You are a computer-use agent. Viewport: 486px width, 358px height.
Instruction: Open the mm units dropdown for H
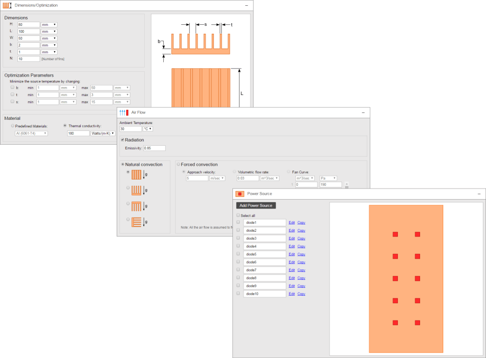click(49, 24)
